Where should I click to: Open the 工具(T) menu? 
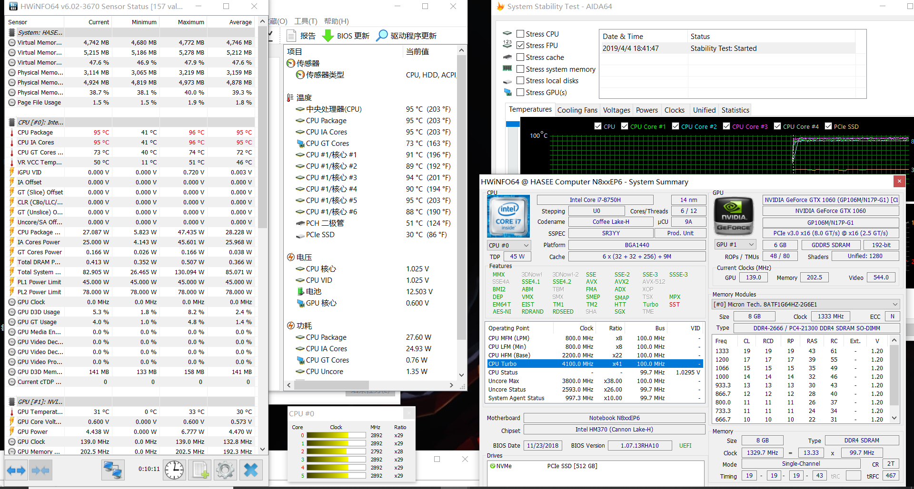[306, 21]
